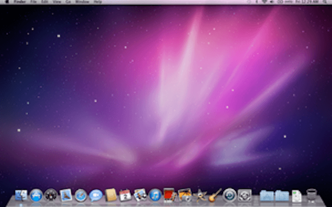This screenshot has width=332, height=207.
Task: Launch iMovie star icon in Dock
Action: [200, 195]
